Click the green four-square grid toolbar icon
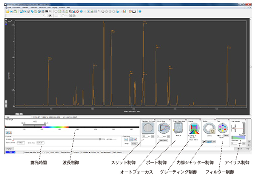This screenshot has width=255, height=176. tap(59, 11)
